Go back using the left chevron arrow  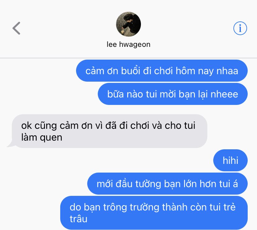[x=16, y=28]
